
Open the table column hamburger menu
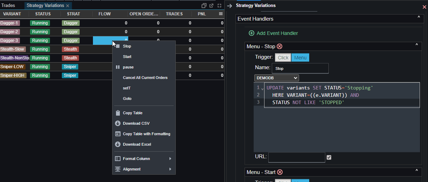coord(221,14)
